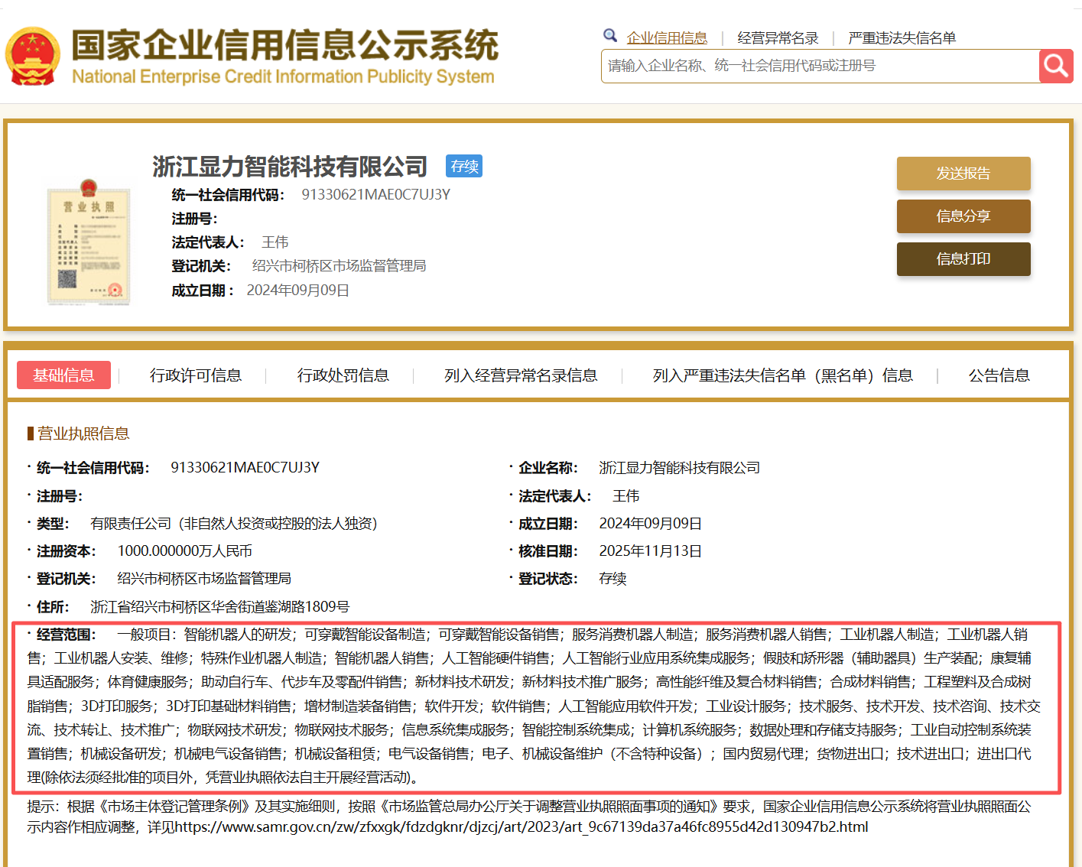Select the 经营异常名录 search category

click(778, 38)
